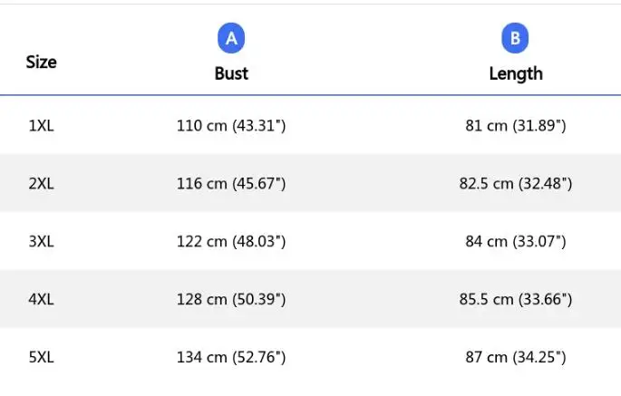Select the Bust column header
The image size is (621, 396).
[x=231, y=73]
